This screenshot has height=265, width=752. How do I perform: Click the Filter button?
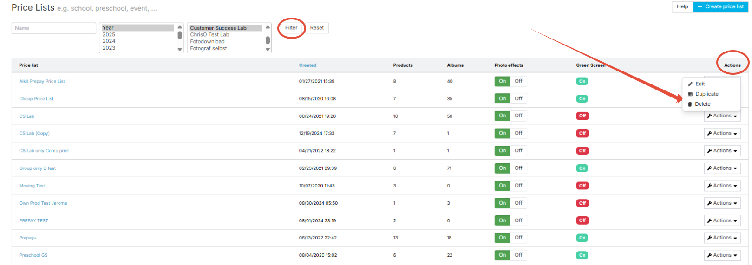point(291,28)
